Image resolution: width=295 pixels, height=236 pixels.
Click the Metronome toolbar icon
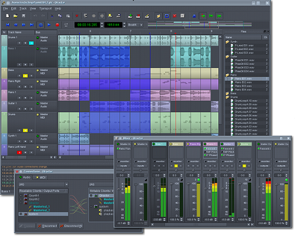click(194, 16)
